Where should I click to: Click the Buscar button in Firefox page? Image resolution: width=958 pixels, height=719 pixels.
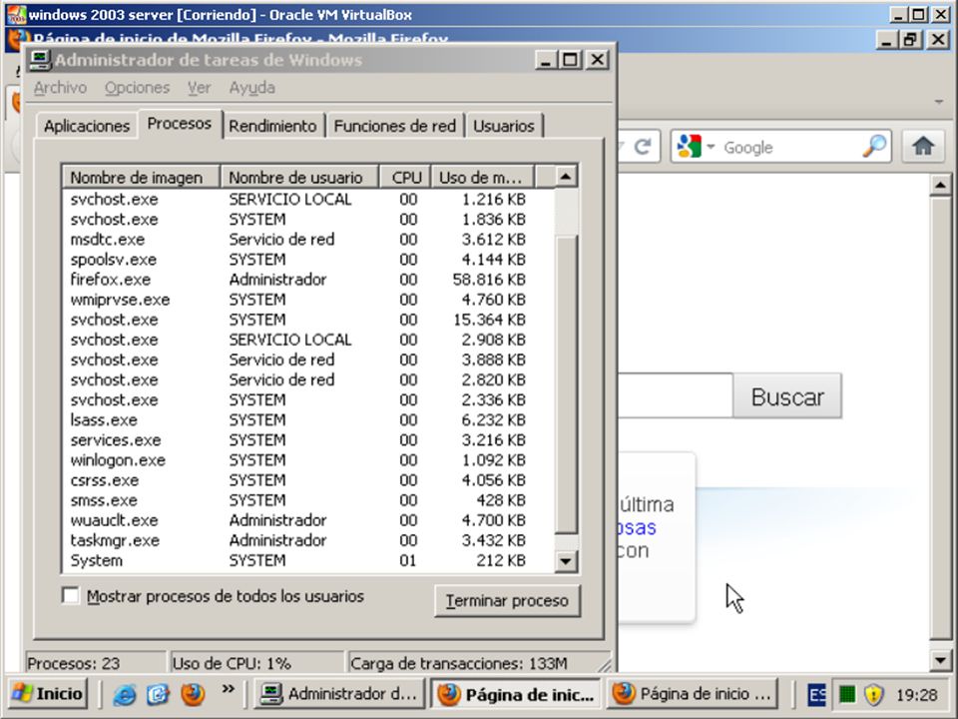[x=787, y=396]
